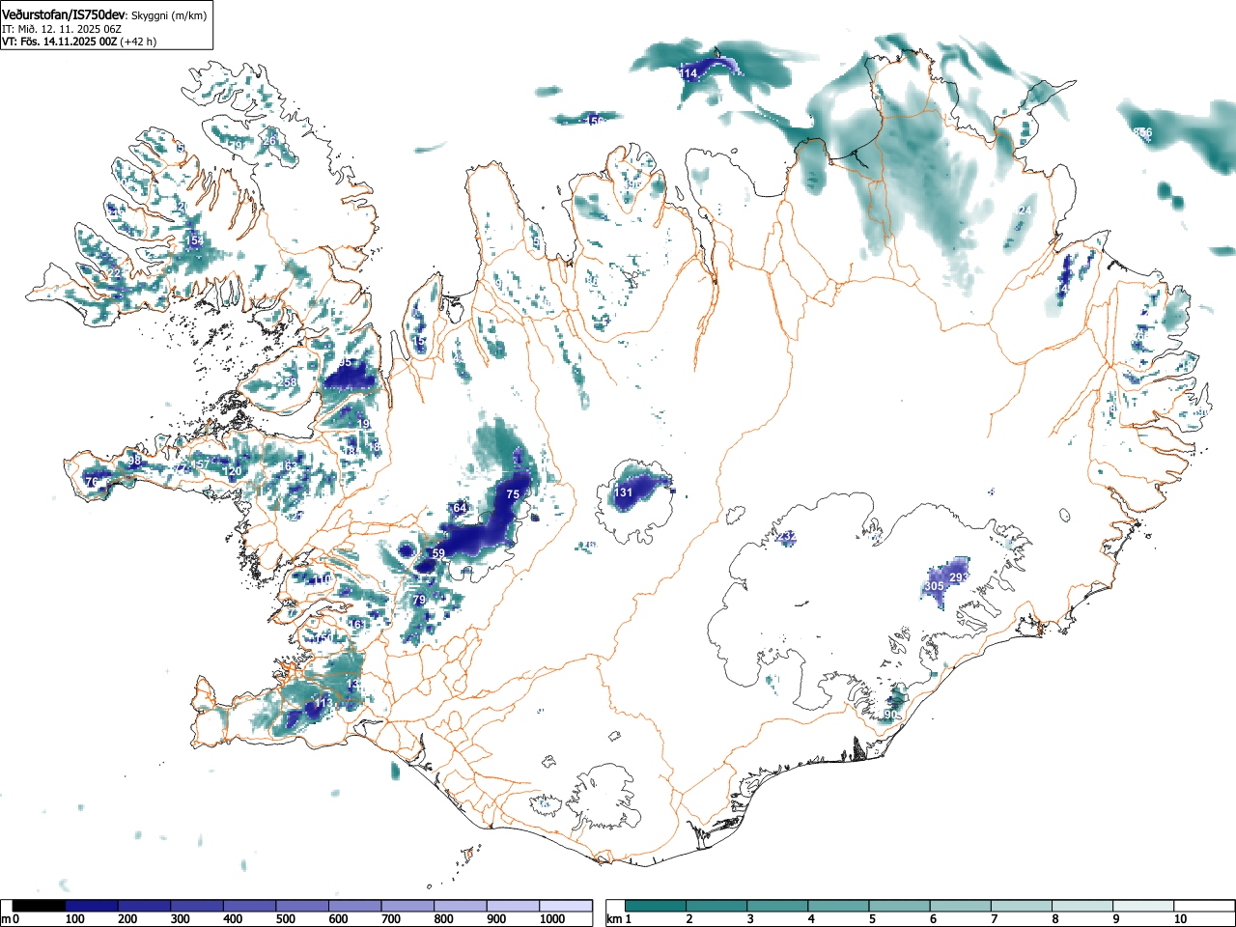Click the '79' visibility value on the map

click(x=419, y=601)
